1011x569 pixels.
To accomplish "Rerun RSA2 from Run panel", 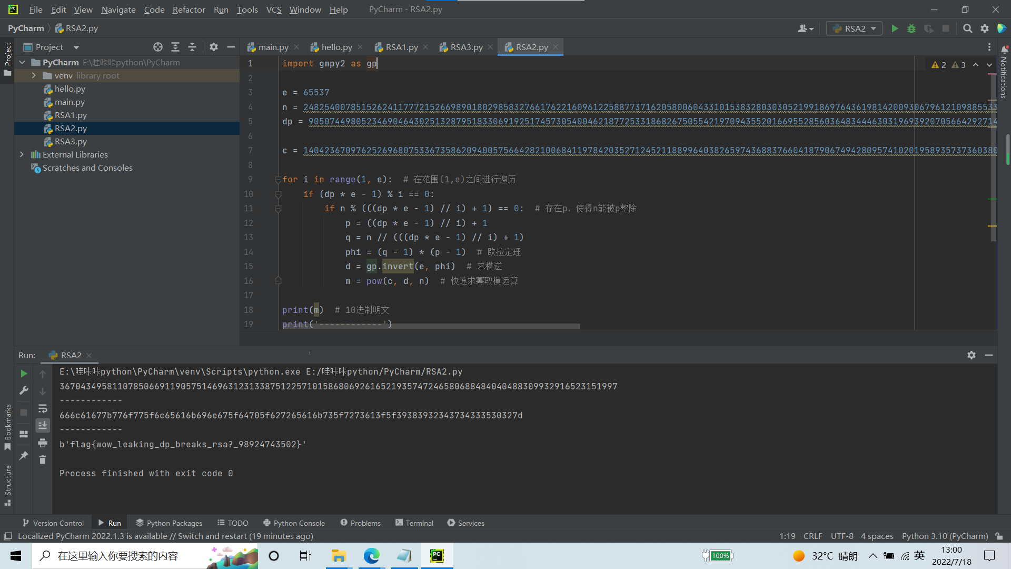I will (x=24, y=374).
